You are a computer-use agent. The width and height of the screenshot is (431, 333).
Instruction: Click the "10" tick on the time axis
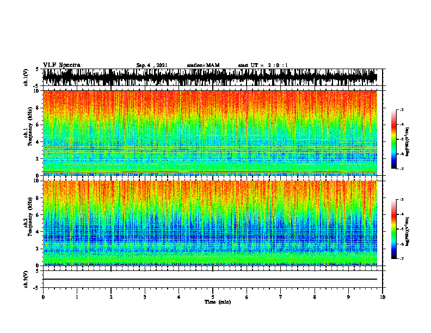tap(383, 297)
